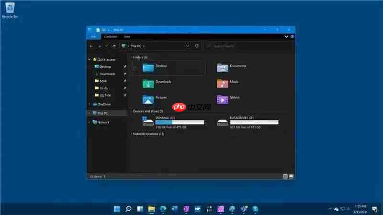Click the OneDrive cloud tray icon
383x215 pixels.
(x=337, y=209)
